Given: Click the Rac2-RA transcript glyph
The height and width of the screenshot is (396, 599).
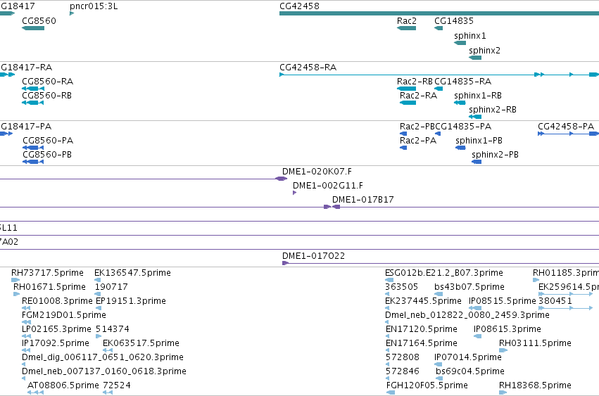Looking at the screenshot, I should click(408, 103).
